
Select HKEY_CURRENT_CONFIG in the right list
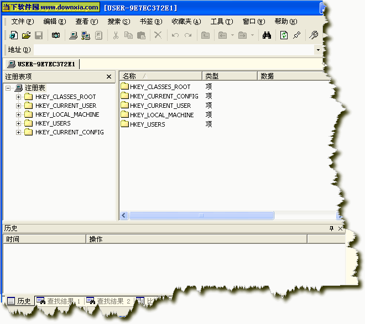click(x=163, y=96)
